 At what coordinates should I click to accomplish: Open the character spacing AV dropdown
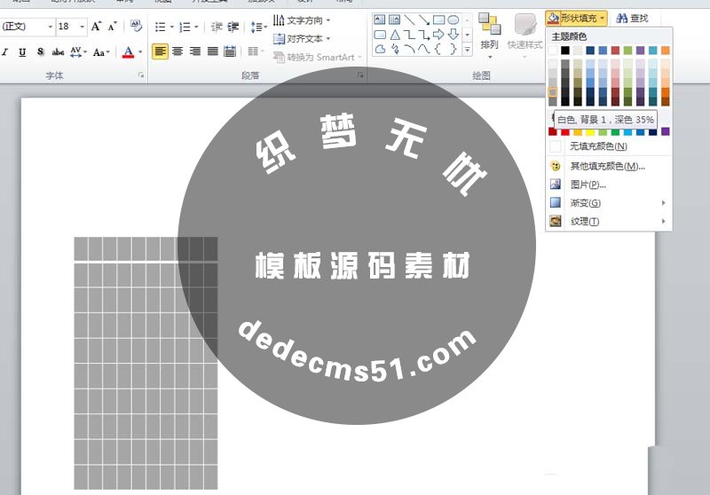78,52
